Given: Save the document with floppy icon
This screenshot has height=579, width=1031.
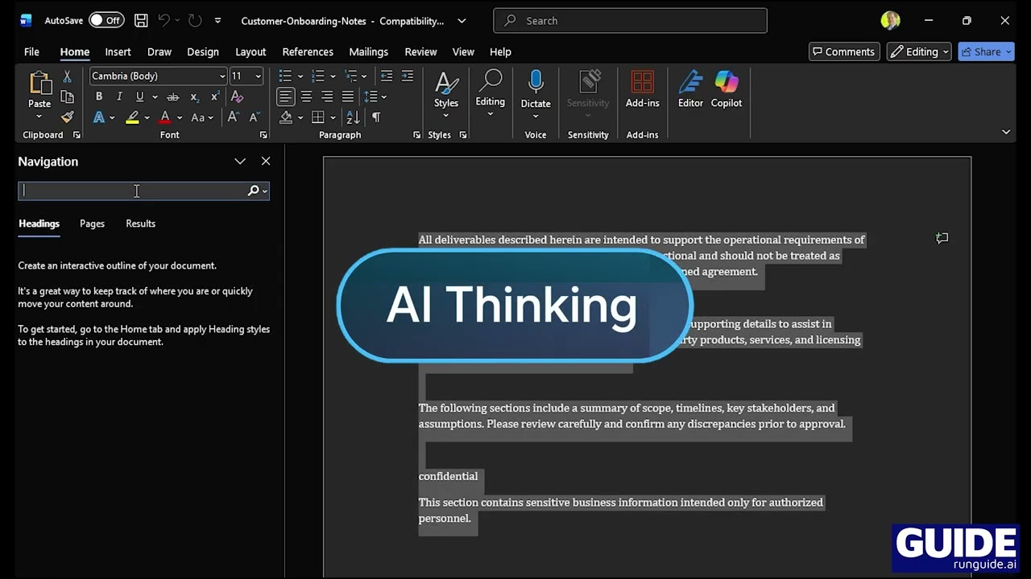Looking at the screenshot, I should (141, 21).
